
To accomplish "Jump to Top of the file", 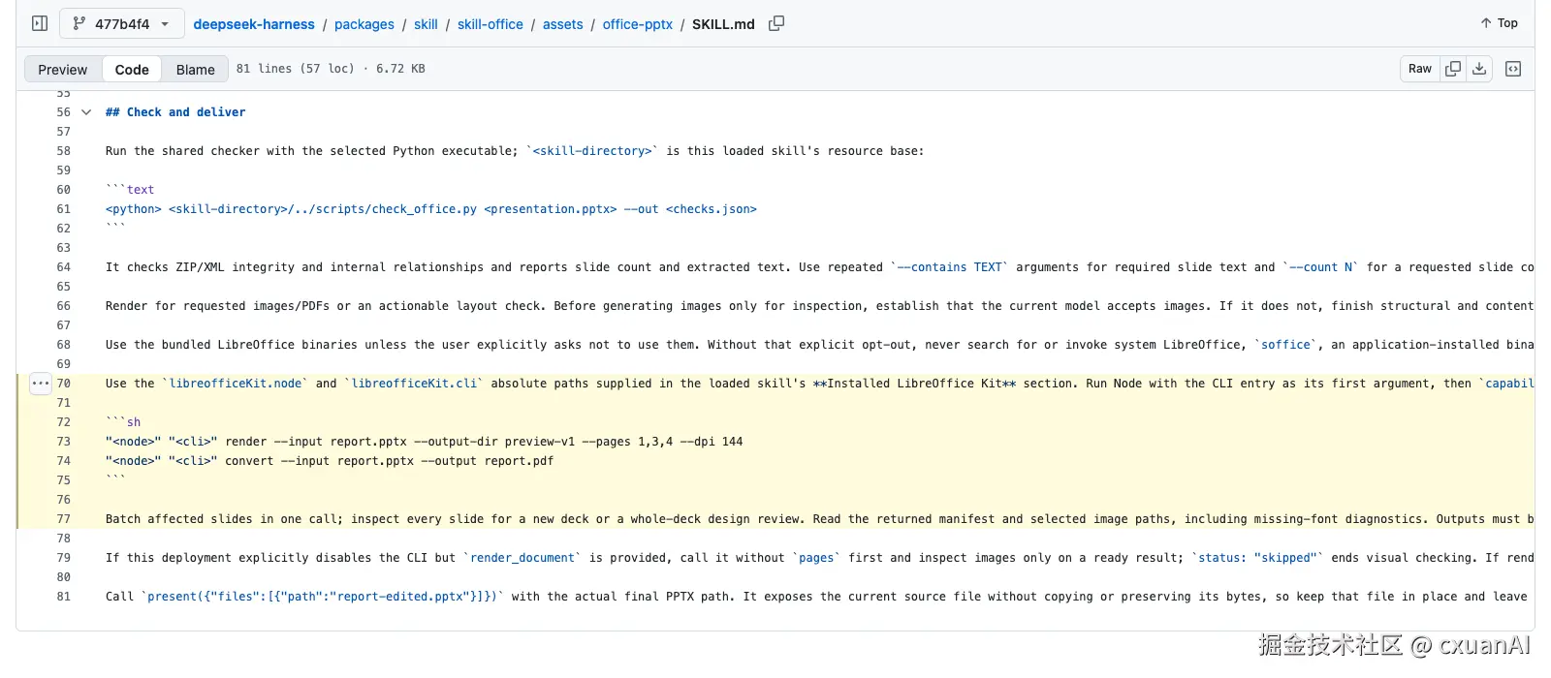I will (1499, 23).
